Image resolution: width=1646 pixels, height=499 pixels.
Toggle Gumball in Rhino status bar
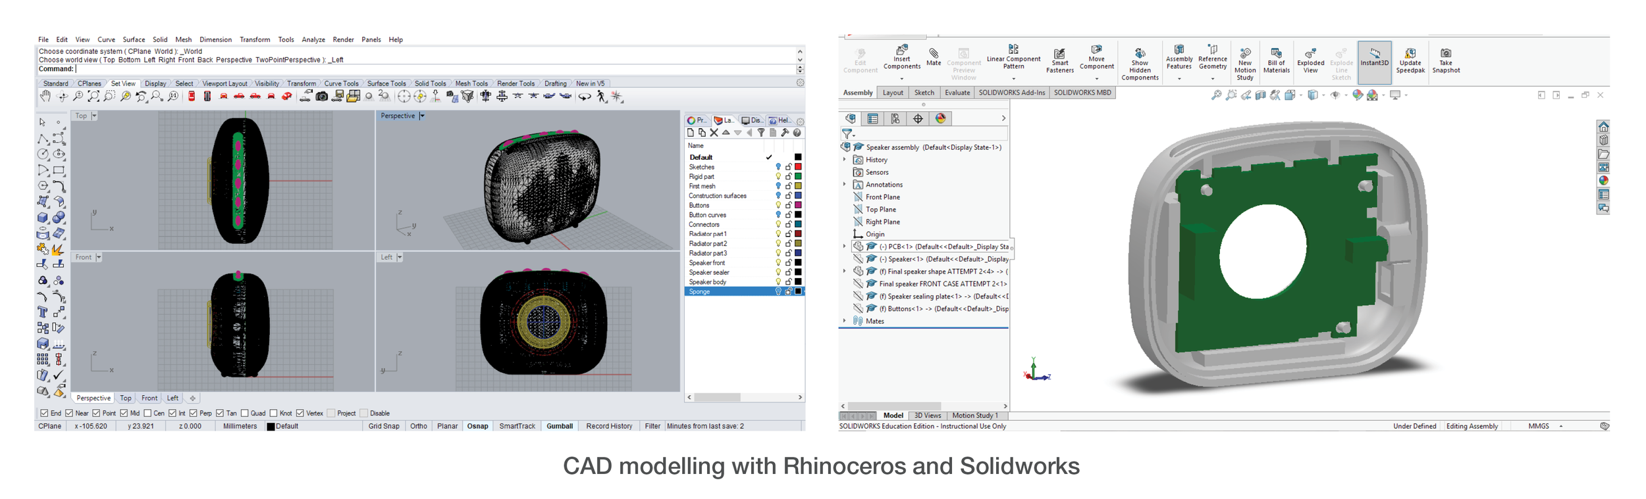560,426
